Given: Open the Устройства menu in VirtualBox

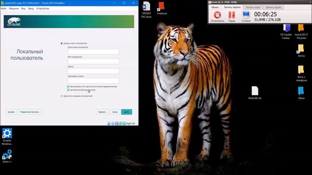Looking at the screenshot, I should 42,9.
